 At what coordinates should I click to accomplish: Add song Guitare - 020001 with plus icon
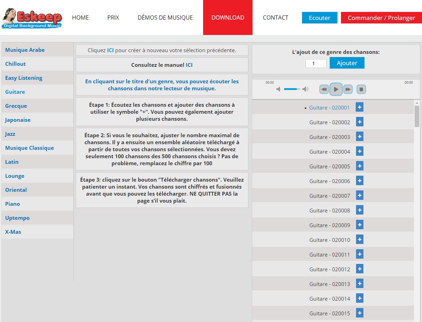(x=360, y=107)
